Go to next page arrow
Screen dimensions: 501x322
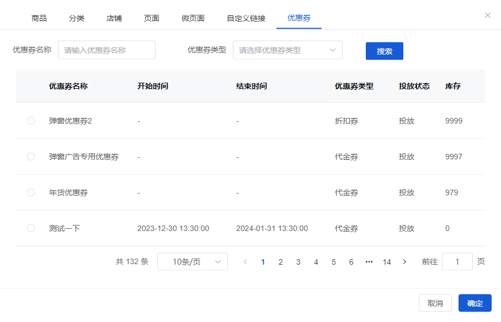(x=404, y=261)
